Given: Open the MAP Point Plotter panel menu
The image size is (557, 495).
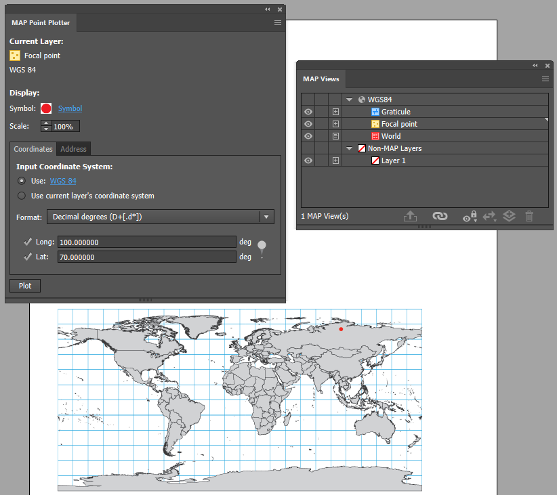Looking at the screenshot, I should (x=278, y=23).
